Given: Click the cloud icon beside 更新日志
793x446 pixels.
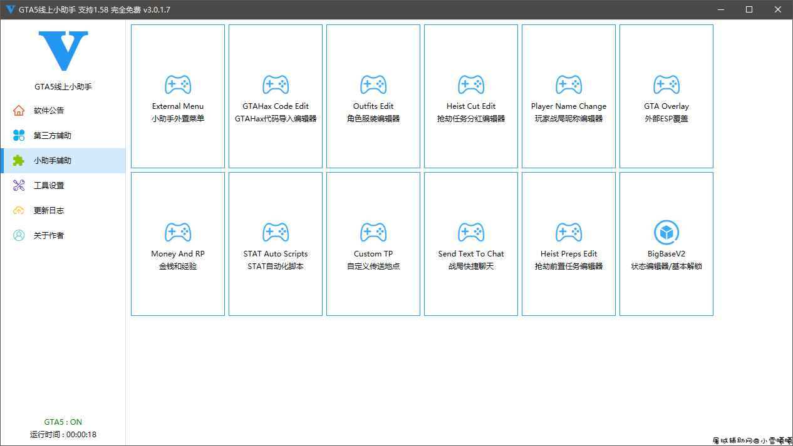Looking at the screenshot, I should coord(19,211).
